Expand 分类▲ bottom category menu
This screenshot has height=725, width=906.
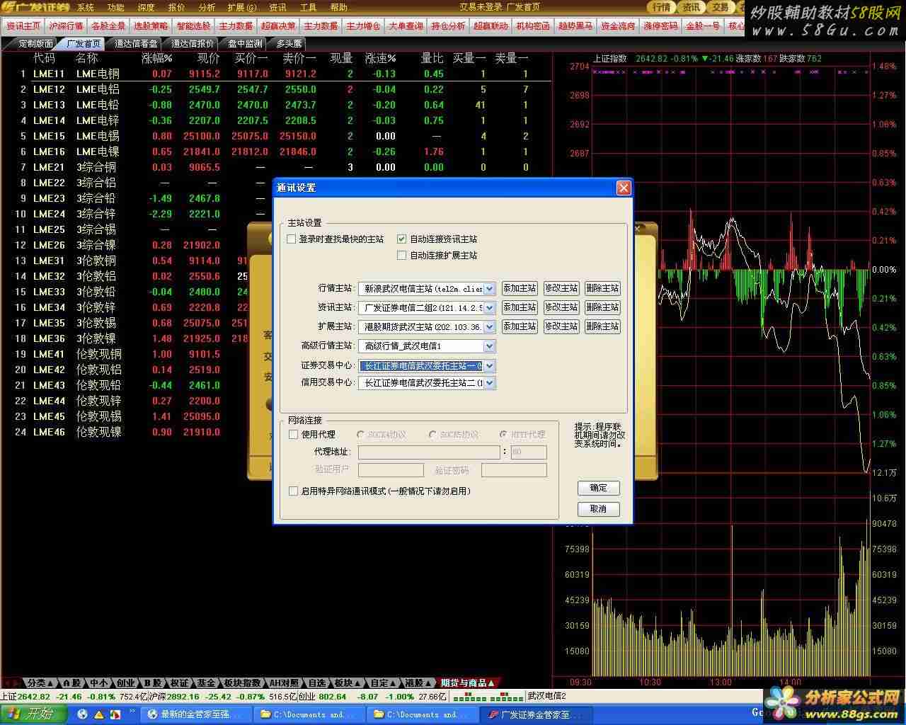(40, 683)
